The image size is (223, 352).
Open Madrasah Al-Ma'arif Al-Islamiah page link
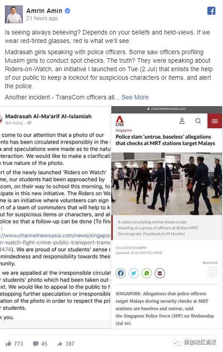(48, 116)
